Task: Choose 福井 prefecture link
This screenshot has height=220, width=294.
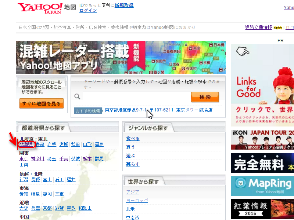Action: pos(71,180)
